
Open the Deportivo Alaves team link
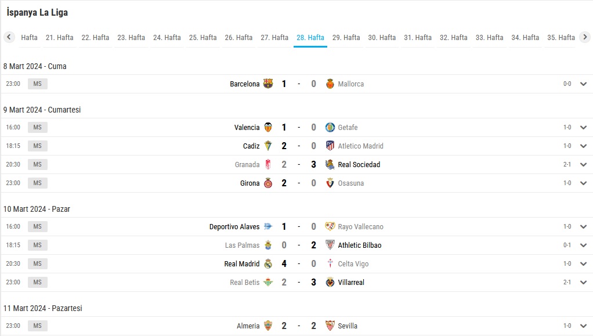[234, 227]
